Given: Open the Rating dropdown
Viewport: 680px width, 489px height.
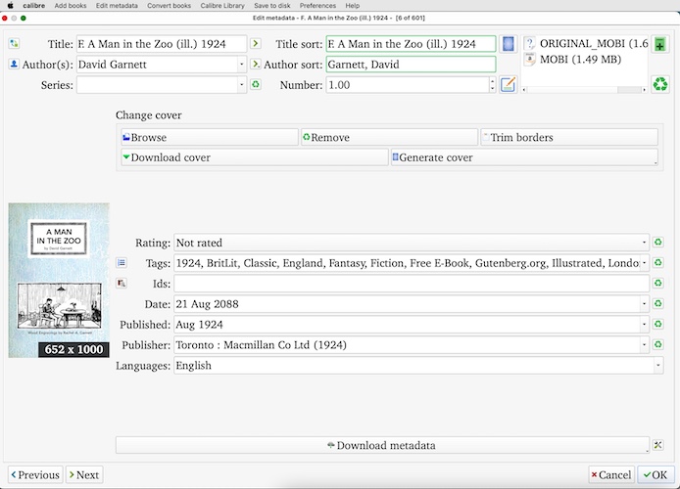Looking at the screenshot, I should click(644, 243).
